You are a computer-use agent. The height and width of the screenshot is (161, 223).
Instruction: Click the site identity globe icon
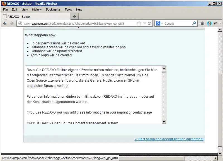(20, 23)
